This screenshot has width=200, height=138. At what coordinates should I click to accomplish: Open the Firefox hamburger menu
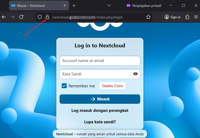(x=196, y=17)
